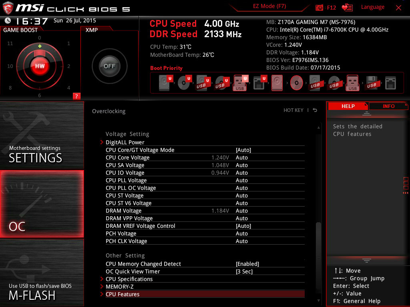
Task: Open CPU Core/GT Voltage Mode [Auto] dropdown
Action: point(243,150)
